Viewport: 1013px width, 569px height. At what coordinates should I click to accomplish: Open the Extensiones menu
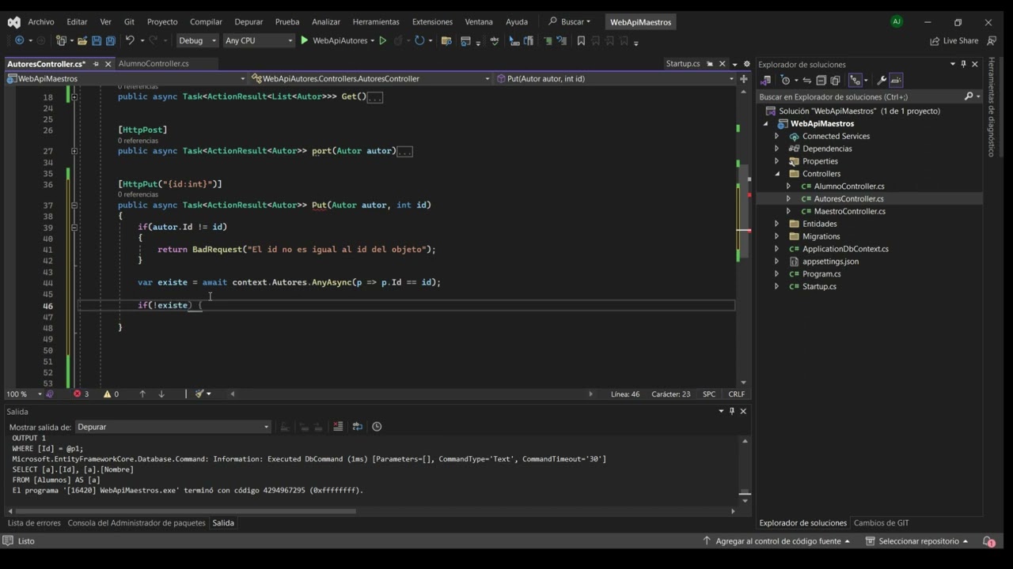[x=432, y=22]
